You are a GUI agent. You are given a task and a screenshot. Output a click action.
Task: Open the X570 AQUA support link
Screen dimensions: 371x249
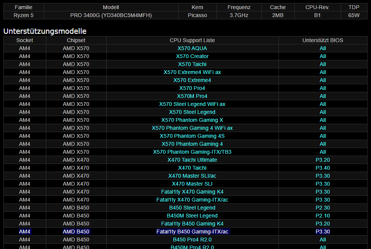point(192,48)
